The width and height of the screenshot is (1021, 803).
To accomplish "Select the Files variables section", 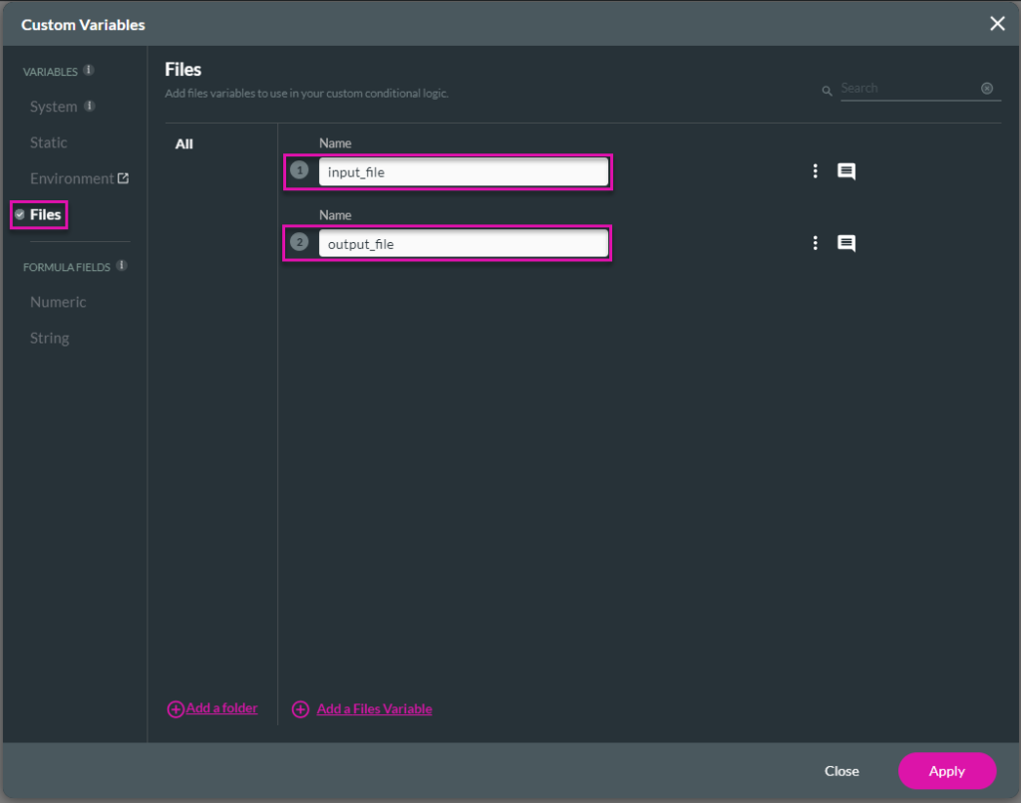I will point(45,214).
